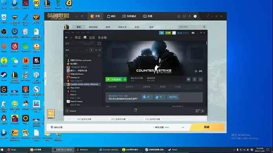
Task: Toggle CS:GO favorite star
Action: (200, 80)
